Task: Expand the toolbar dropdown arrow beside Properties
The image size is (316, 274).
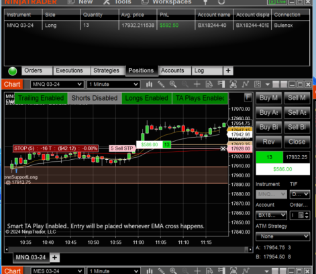Action: [268, 85]
